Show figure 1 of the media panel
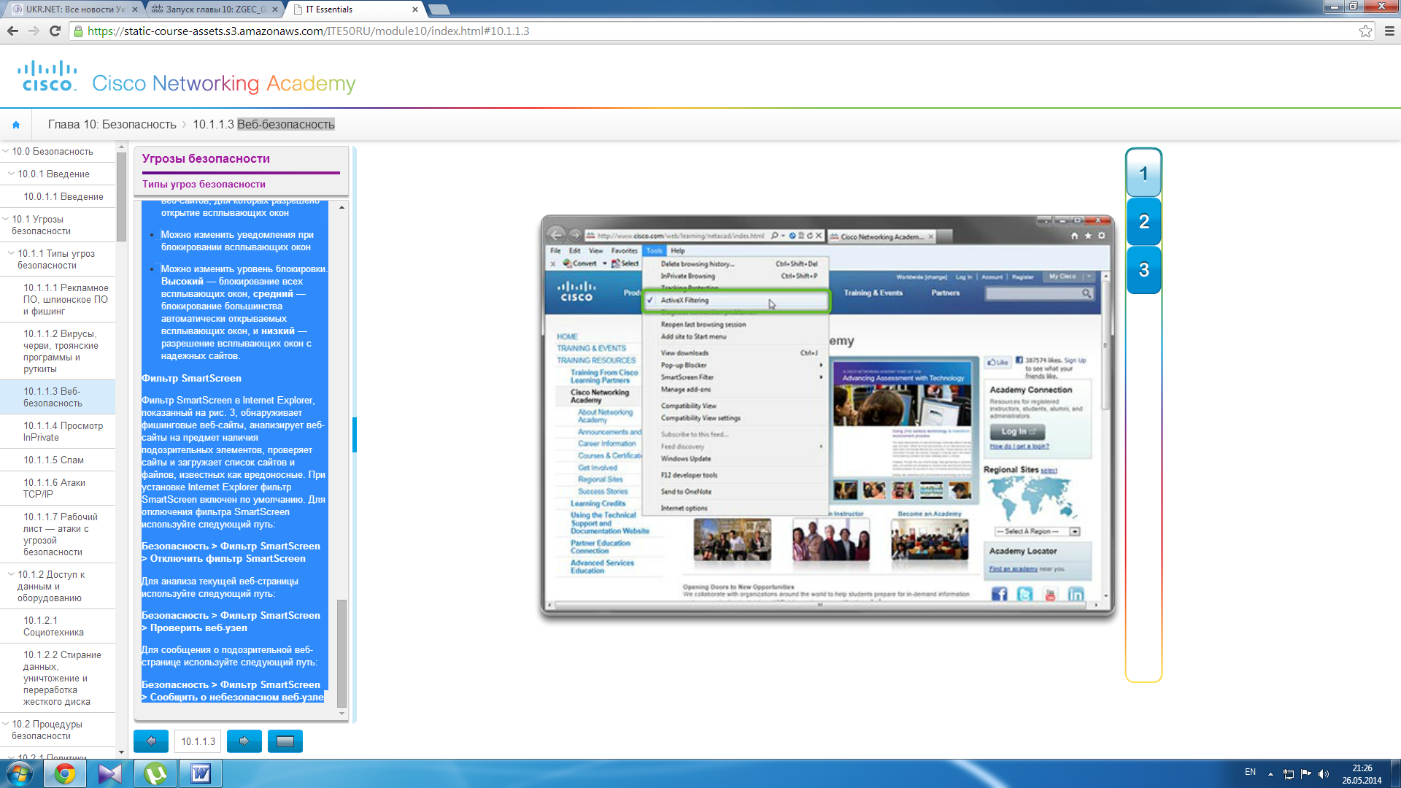 pyautogui.click(x=1143, y=174)
